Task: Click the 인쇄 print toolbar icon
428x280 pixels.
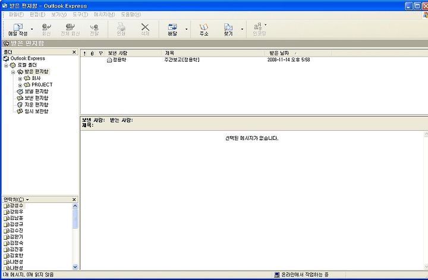Action: tap(121, 29)
